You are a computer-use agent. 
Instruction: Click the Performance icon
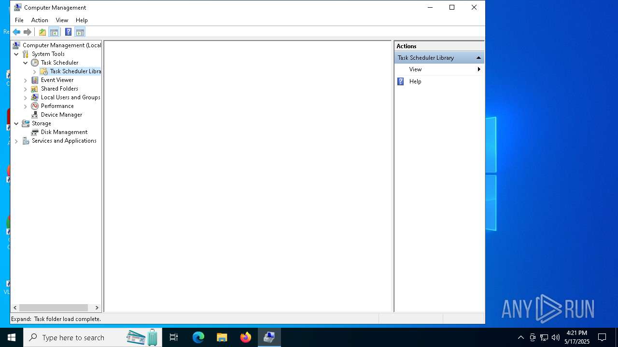coord(35,106)
